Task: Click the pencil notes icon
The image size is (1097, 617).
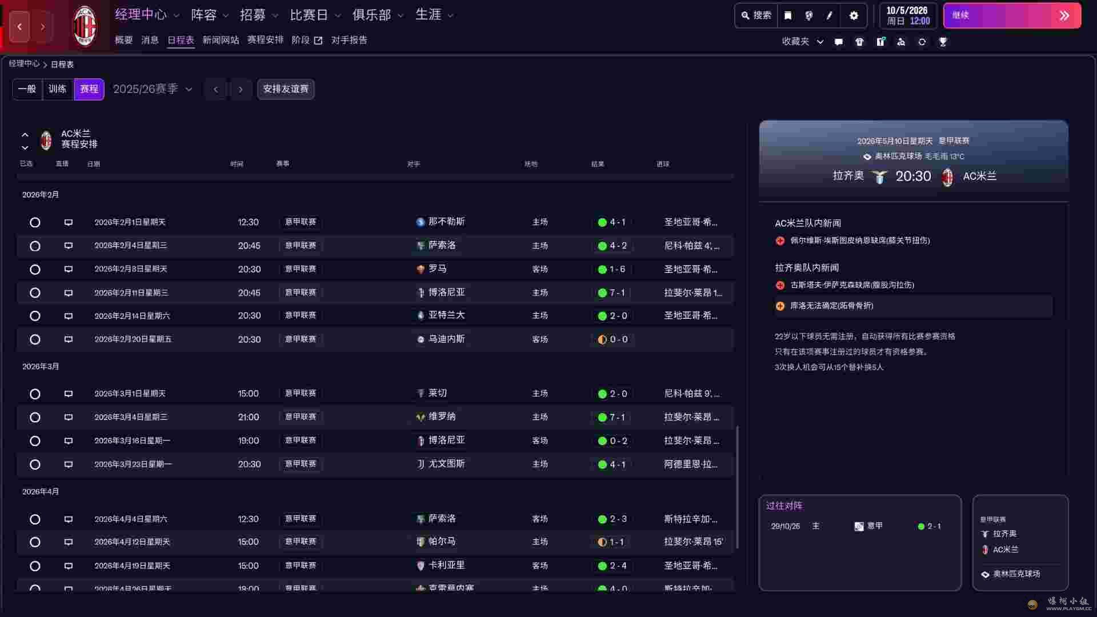Action: pos(830,15)
